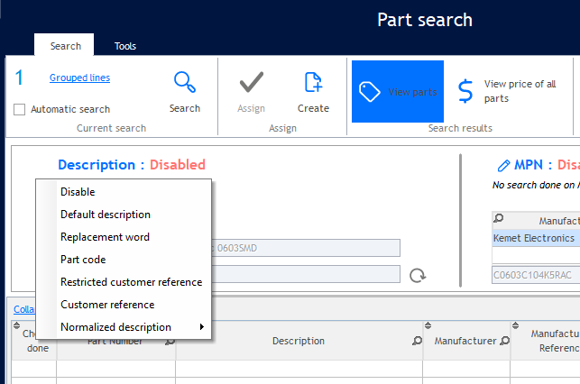Image resolution: width=580 pixels, height=384 pixels.
Task: Choose Replacement word menu option
Action: tap(105, 237)
